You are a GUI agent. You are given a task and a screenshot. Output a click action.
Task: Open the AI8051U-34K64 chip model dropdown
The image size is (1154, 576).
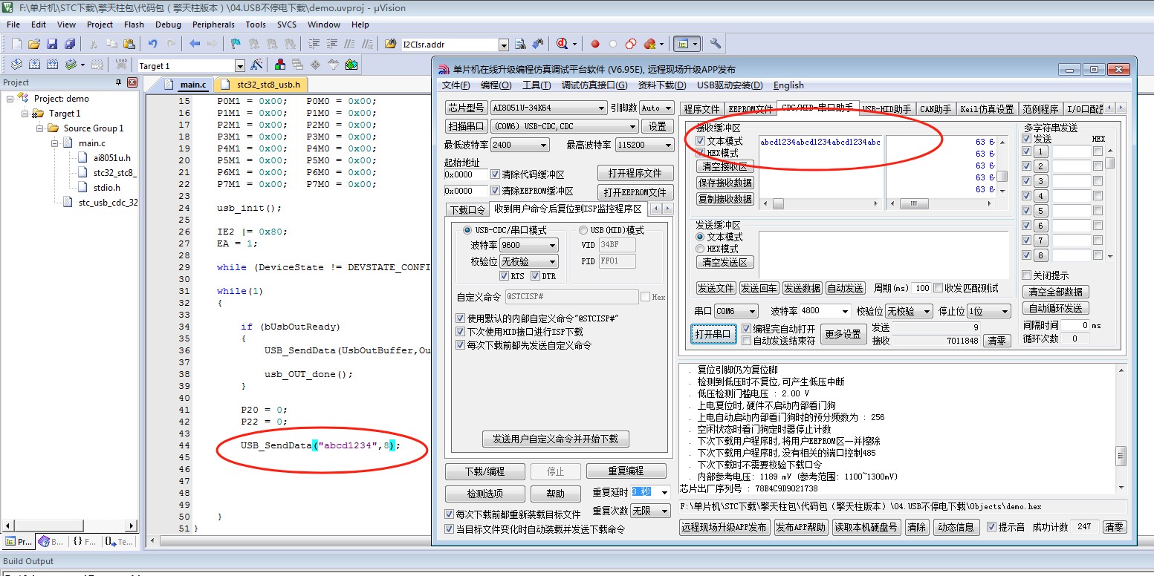pyautogui.click(x=548, y=108)
